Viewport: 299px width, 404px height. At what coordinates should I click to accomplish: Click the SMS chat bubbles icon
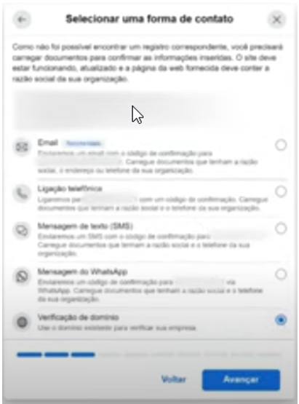point(22,231)
